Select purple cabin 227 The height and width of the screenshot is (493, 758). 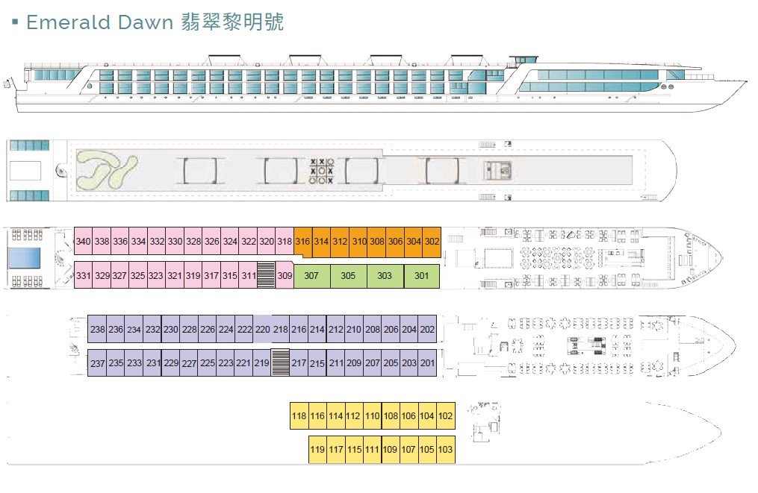click(189, 362)
